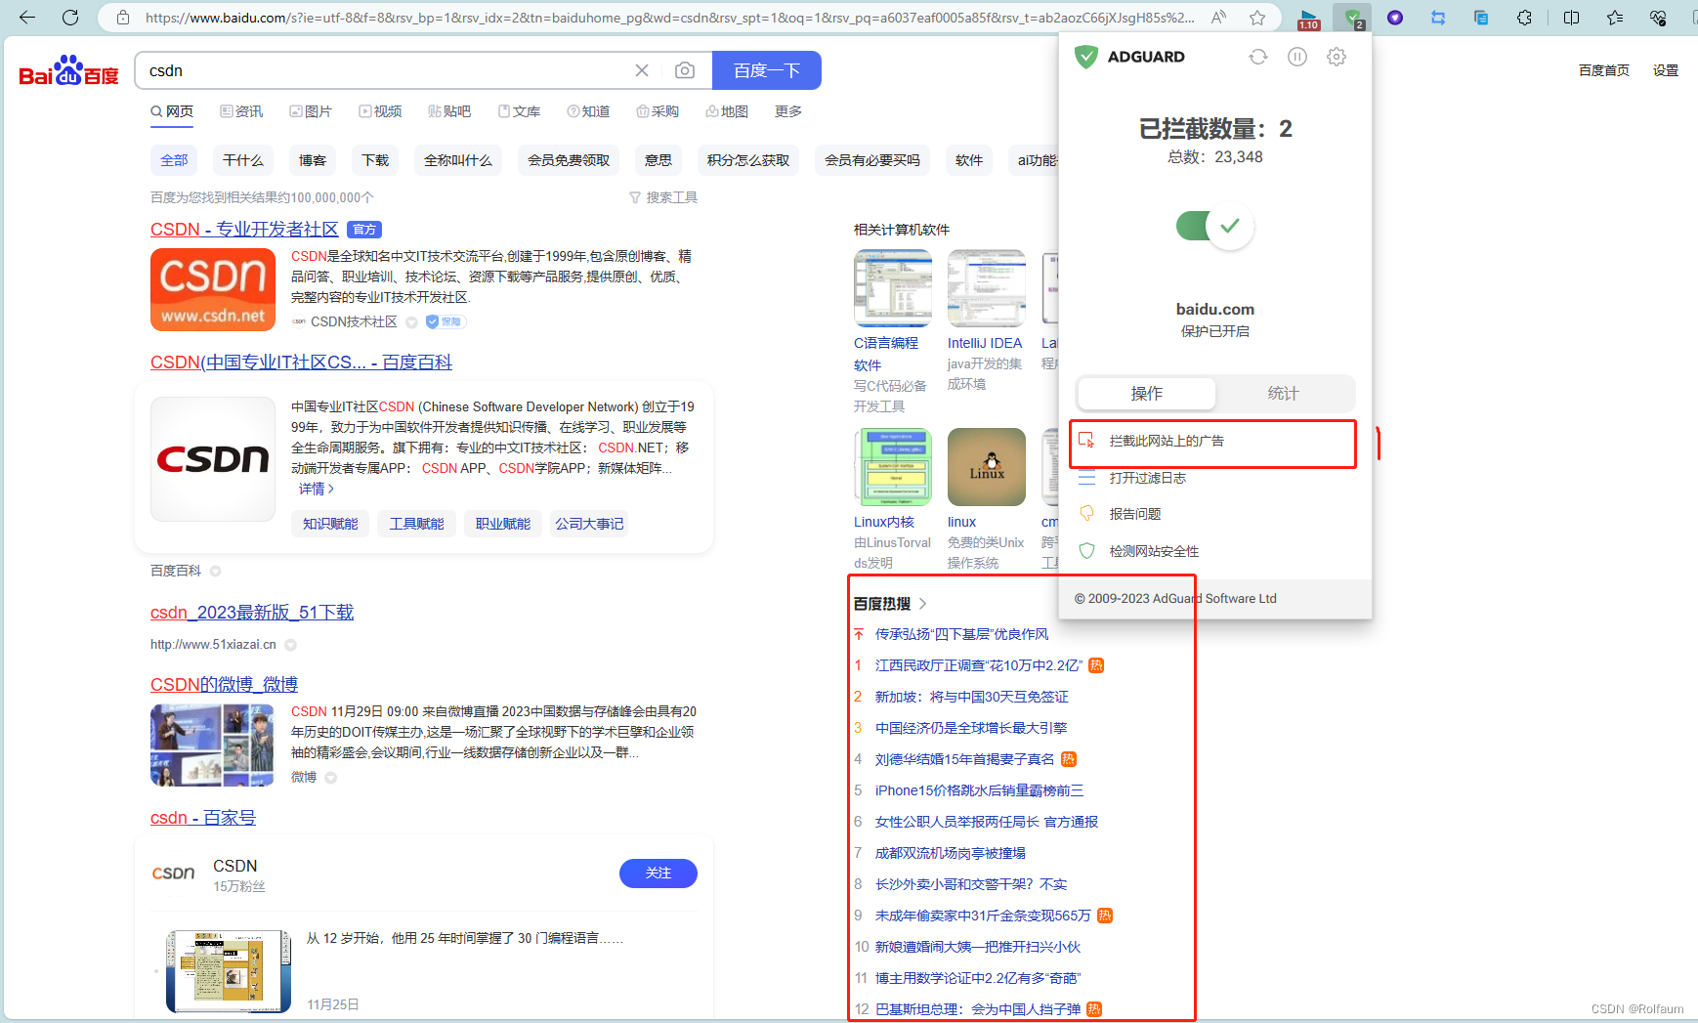This screenshot has height=1023, width=1698.
Task: Open the browser essentials heart icon
Action: 1658,18
